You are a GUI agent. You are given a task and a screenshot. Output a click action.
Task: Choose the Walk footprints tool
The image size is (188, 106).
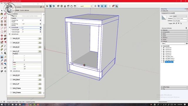click(x=2, y=71)
